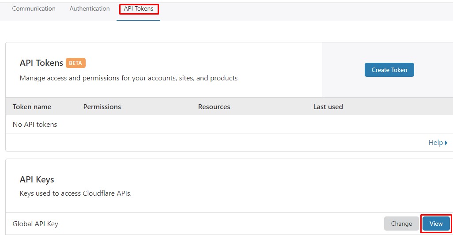Viewport: 453px width, 235px height.
Task: Click the BETA badge
Action: pyautogui.click(x=75, y=63)
